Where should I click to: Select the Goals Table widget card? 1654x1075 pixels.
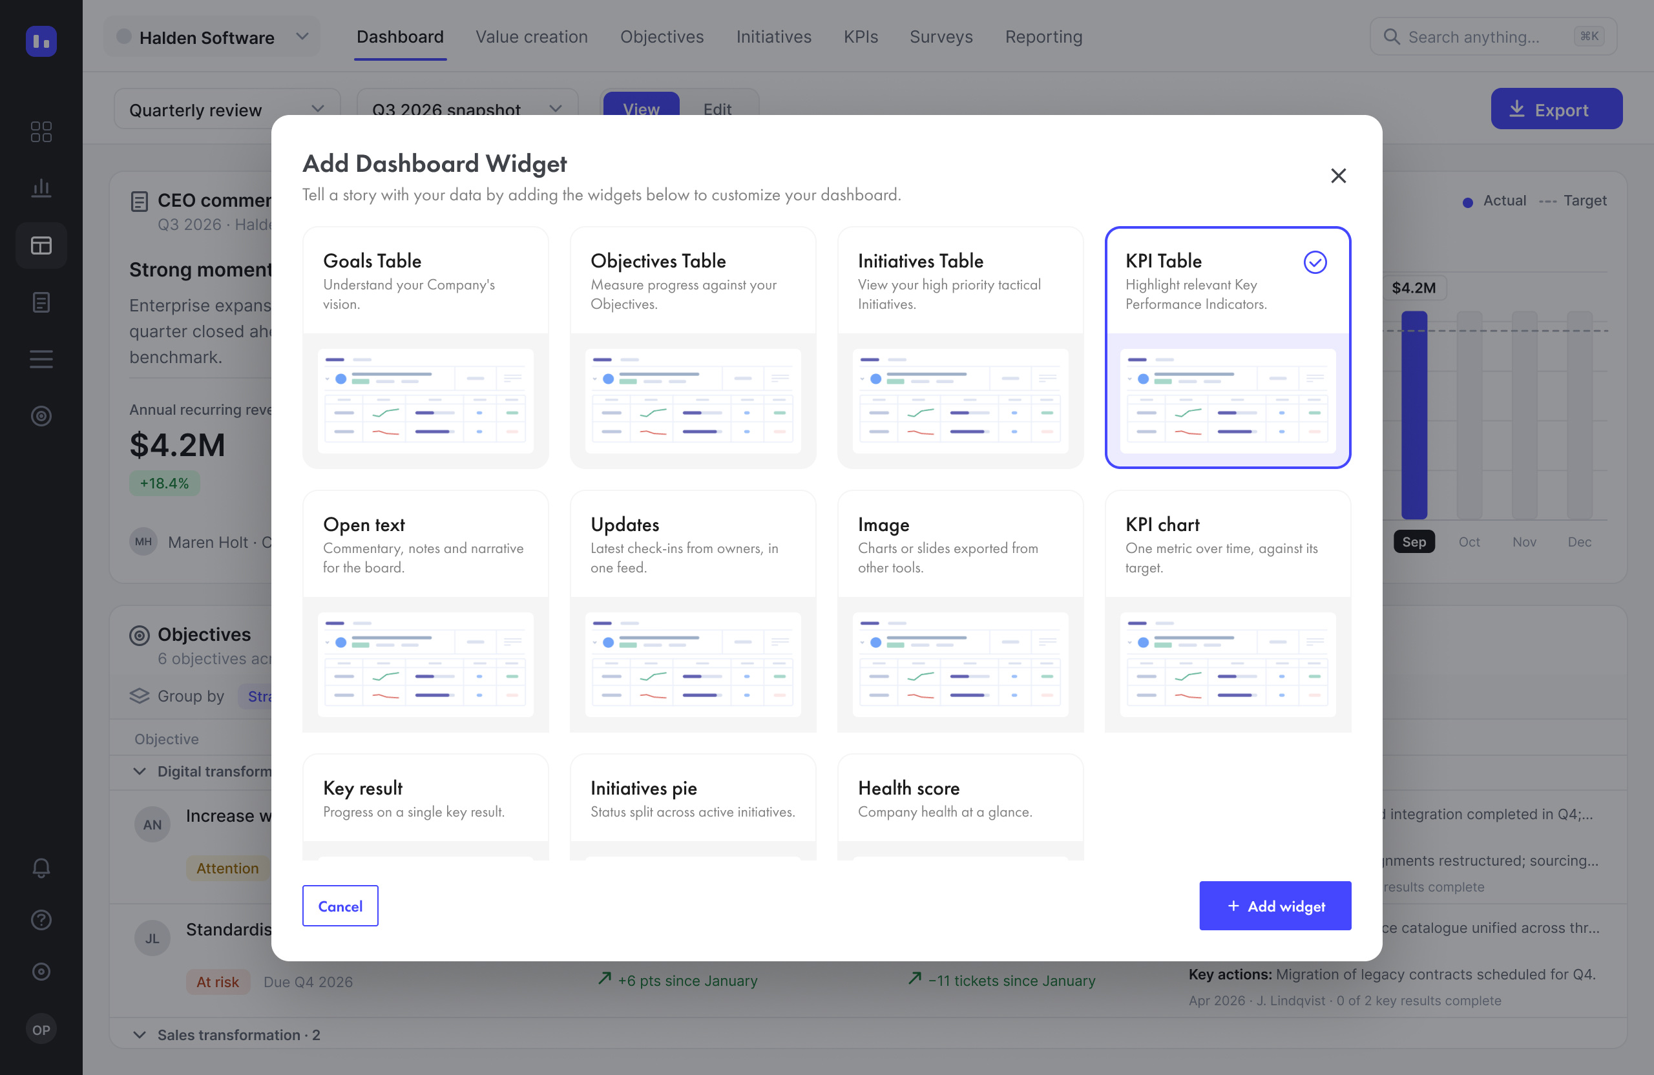pyautogui.click(x=425, y=348)
